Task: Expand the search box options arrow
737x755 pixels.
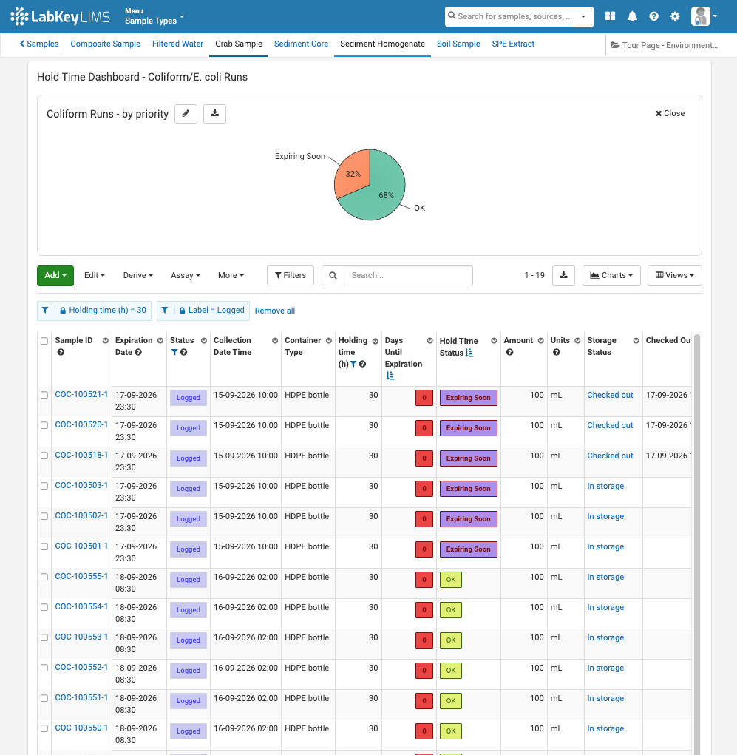Action: (583, 16)
